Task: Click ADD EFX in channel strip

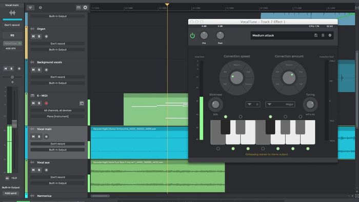Action: tap(11, 49)
